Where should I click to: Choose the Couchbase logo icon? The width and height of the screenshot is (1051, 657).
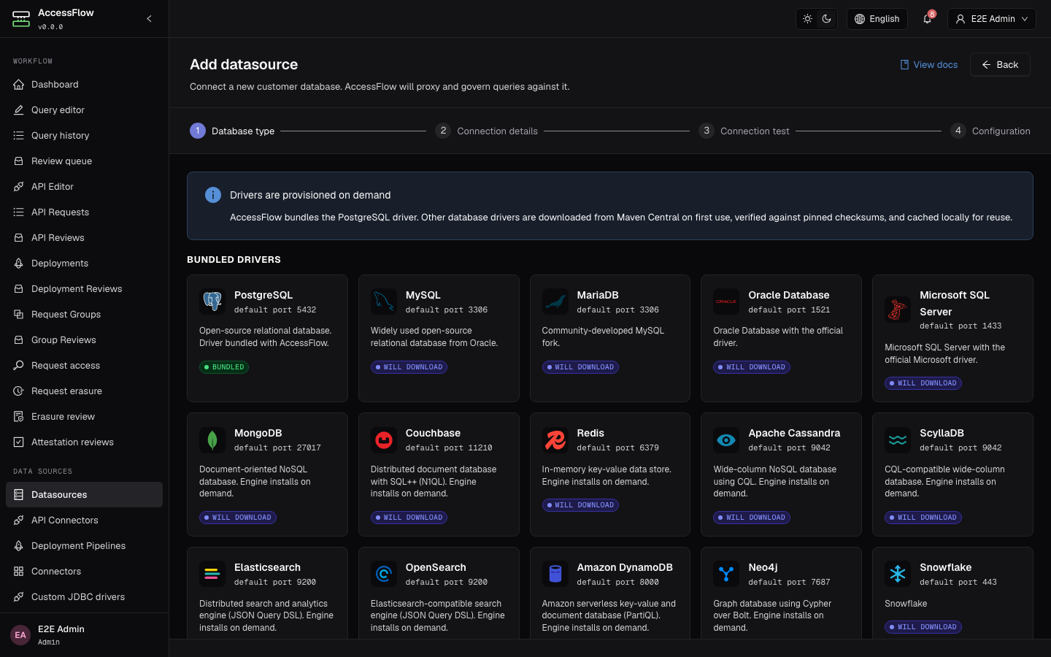[x=384, y=439]
